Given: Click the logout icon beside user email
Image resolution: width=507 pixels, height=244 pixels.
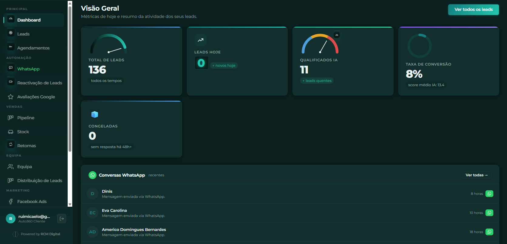Looking at the screenshot, I should tap(62, 219).
